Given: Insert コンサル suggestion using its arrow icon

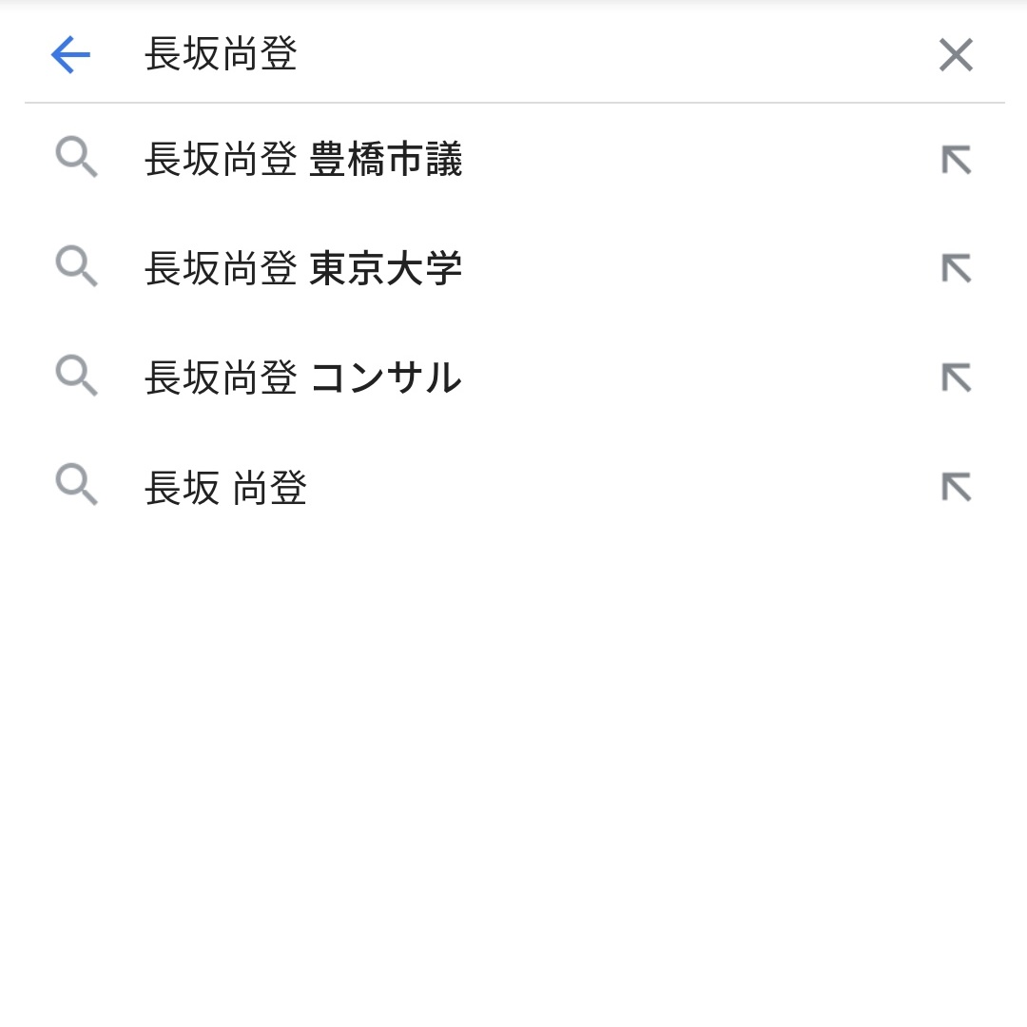Looking at the screenshot, I should coord(957,378).
